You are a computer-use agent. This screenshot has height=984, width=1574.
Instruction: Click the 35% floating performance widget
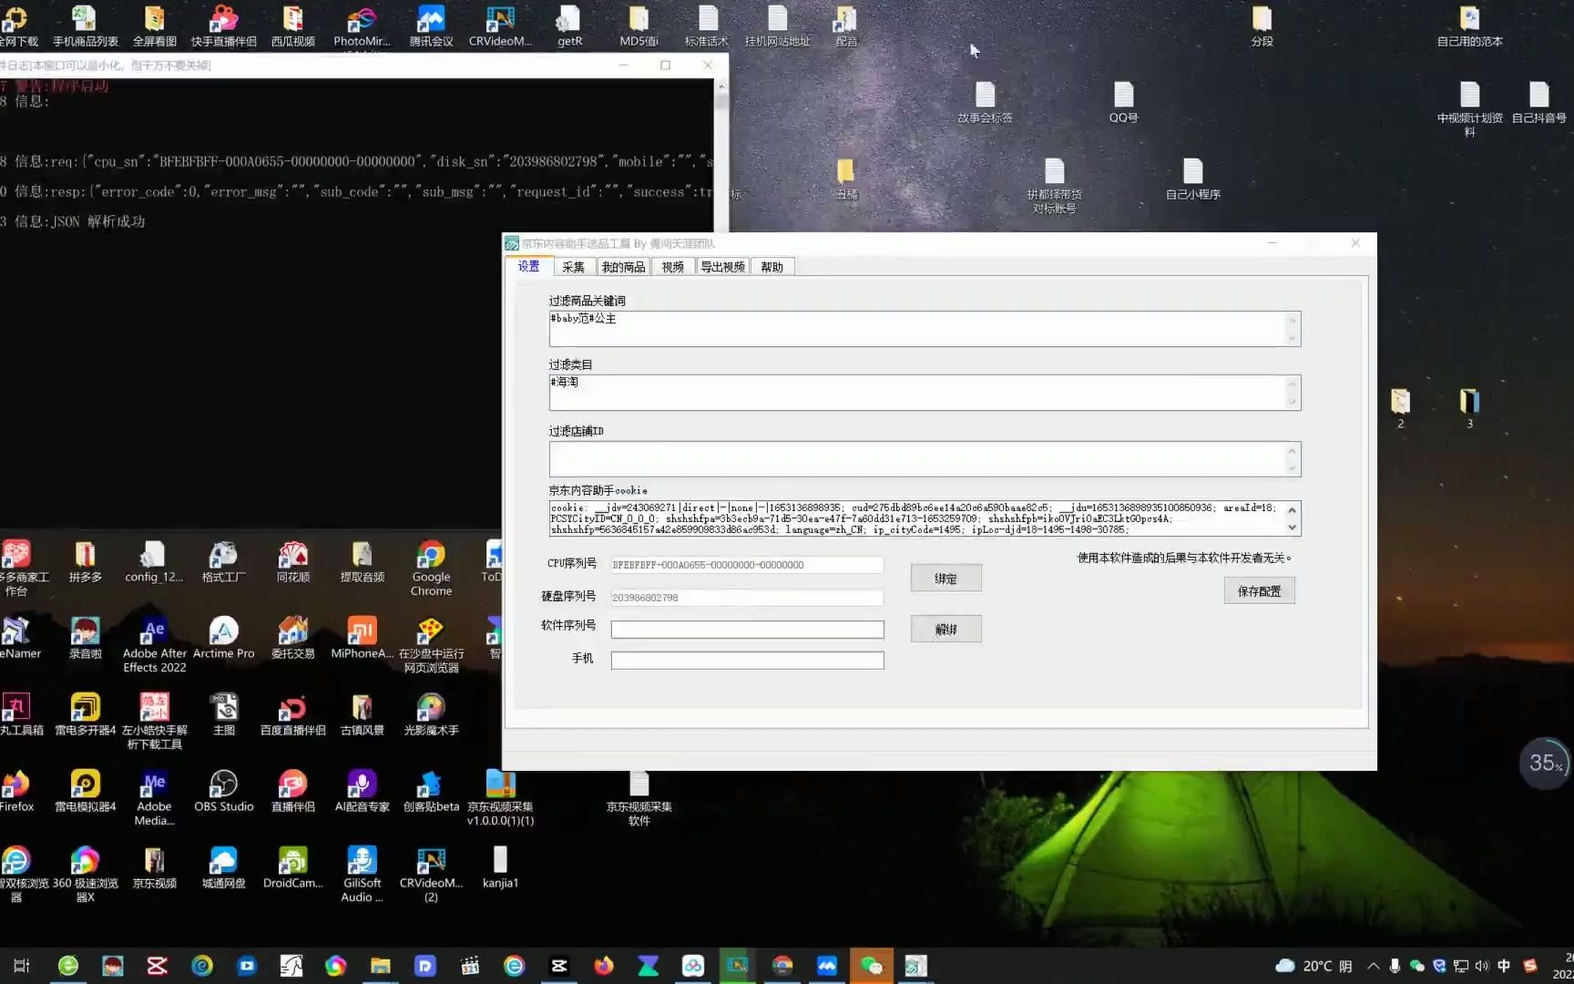(x=1545, y=764)
